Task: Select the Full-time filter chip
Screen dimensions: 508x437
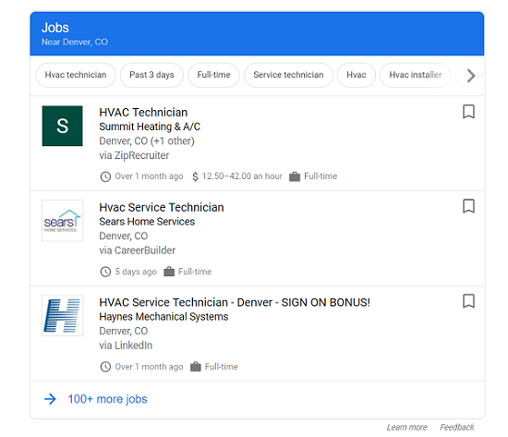Action: tap(214, 75)
